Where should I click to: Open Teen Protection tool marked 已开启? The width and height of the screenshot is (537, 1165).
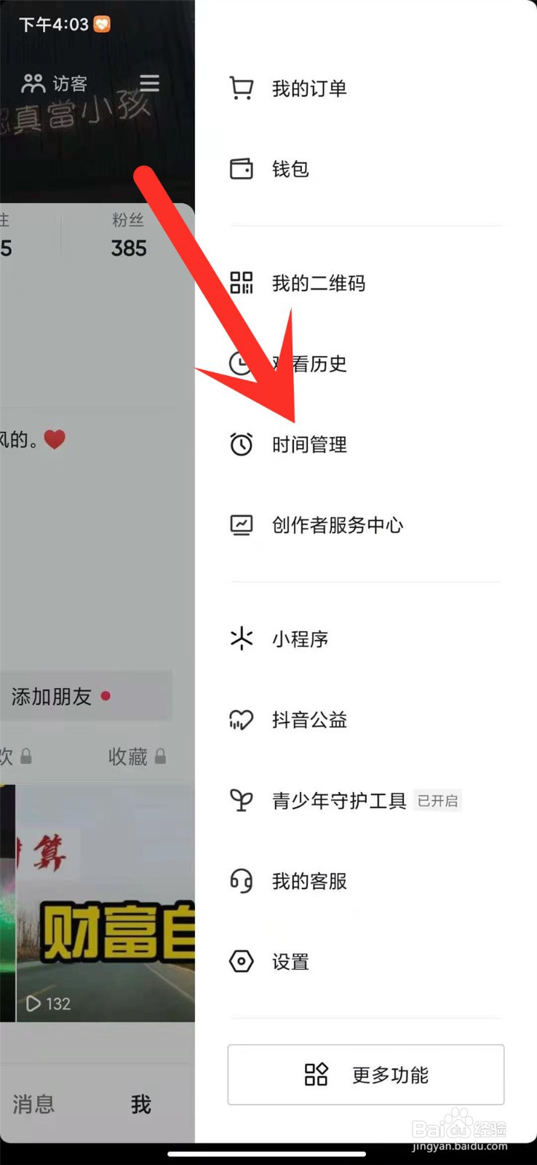pyautogui.click(x=366, y=801)
